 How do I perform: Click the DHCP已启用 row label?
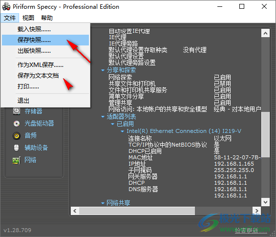145,151
